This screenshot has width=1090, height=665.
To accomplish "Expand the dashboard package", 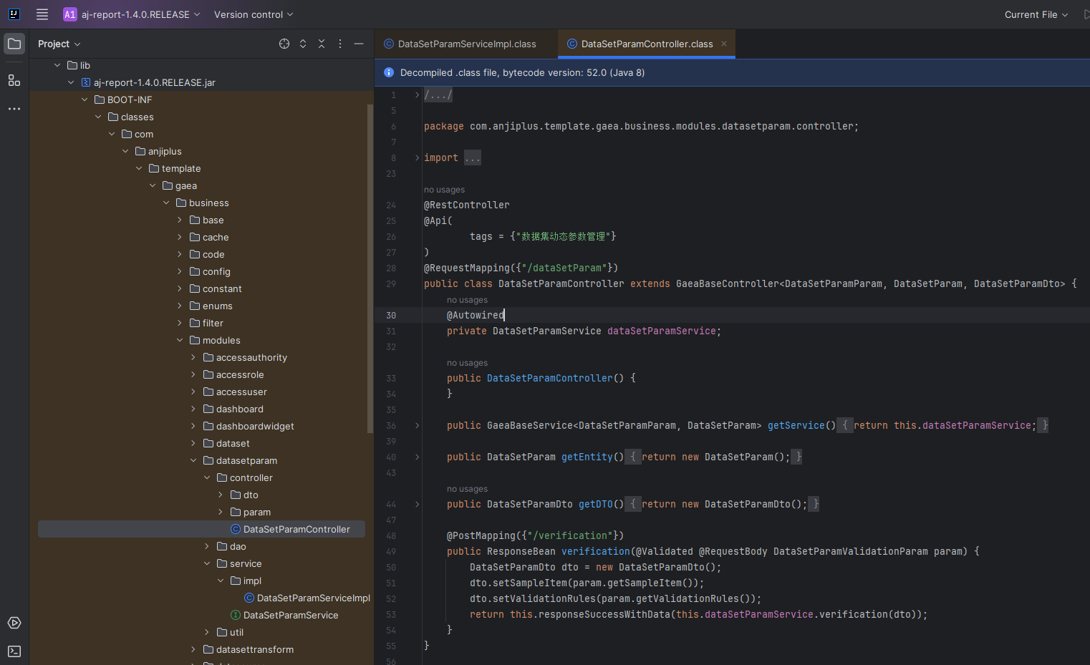I will click(x=193, y=409).
